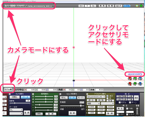
Task: Select the 左面 left view button
Action: point(119,99)
